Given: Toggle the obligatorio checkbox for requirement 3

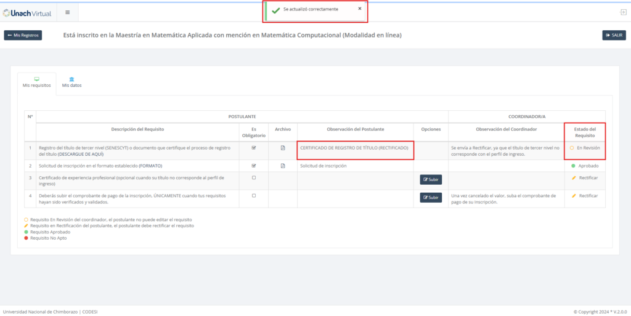Looking at the screenshot, I should (x=254, y=178).
